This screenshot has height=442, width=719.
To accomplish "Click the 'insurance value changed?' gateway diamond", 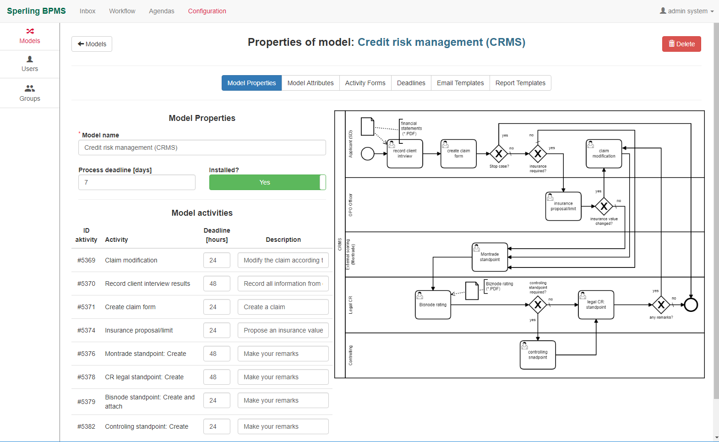I will coord(604,206).
